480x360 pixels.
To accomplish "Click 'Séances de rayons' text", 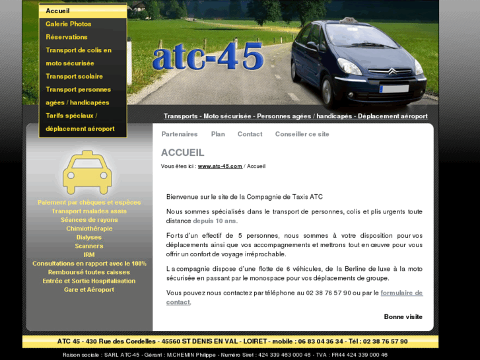I will click(89, 220).
